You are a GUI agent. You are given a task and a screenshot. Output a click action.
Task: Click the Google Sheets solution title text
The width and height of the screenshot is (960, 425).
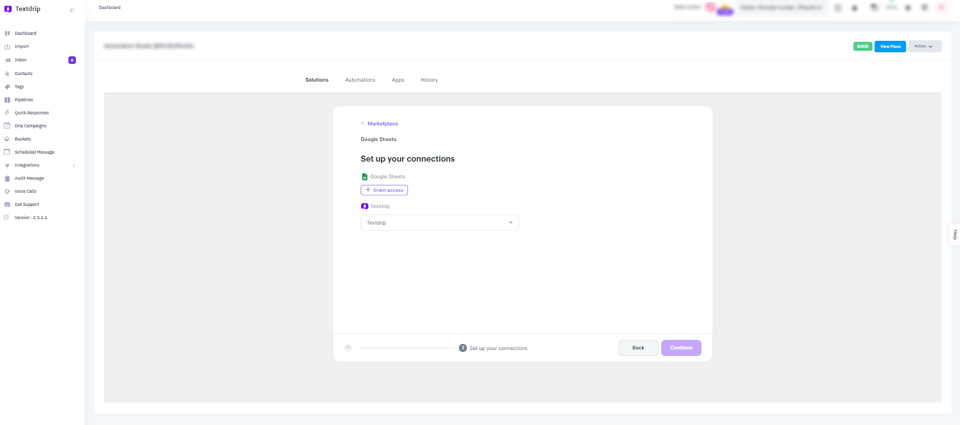click(379, 139)
